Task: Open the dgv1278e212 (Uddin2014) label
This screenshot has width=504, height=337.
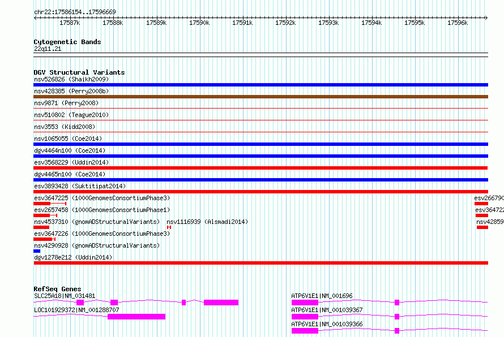Action: tap(73, 257)
